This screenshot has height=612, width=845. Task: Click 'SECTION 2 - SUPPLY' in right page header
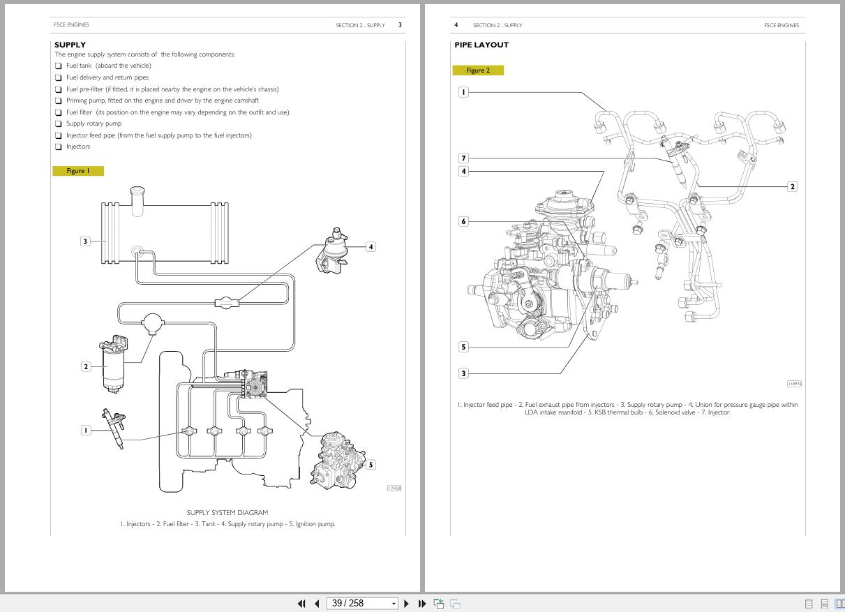[498, 25]
